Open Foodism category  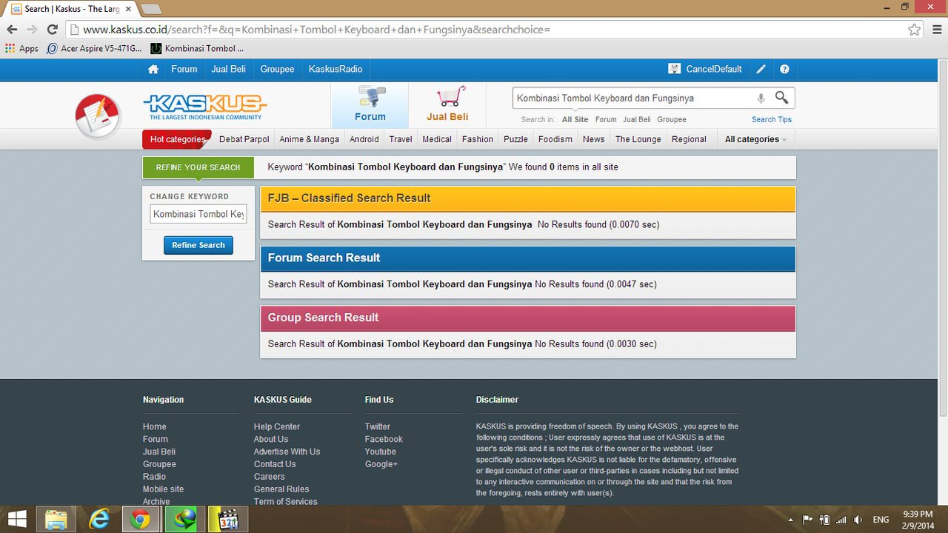pyautogui.click(x=555, y=139)
